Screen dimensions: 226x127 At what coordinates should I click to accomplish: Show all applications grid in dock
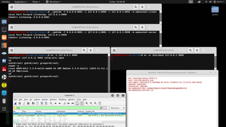click(x=4, y=109)
